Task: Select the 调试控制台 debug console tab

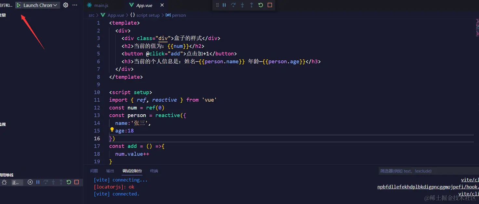Action: click(132, 171)
